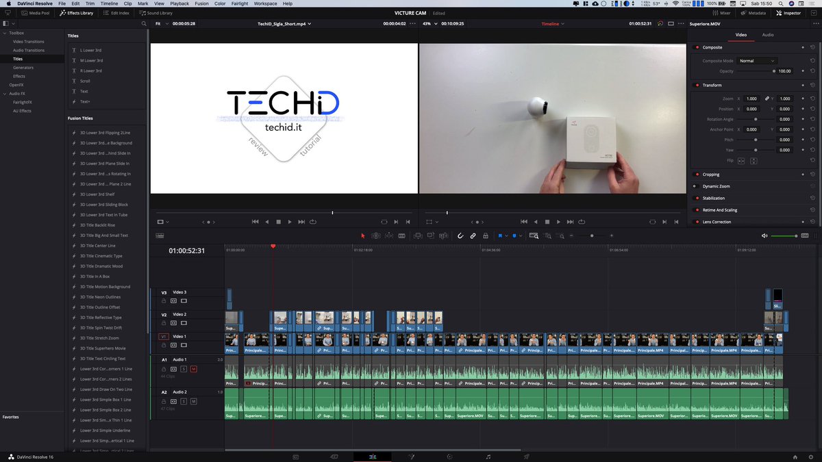Collapse the Toolbox tree expander
Viewport: 822px width, 462px height.
tap(4, 33)
